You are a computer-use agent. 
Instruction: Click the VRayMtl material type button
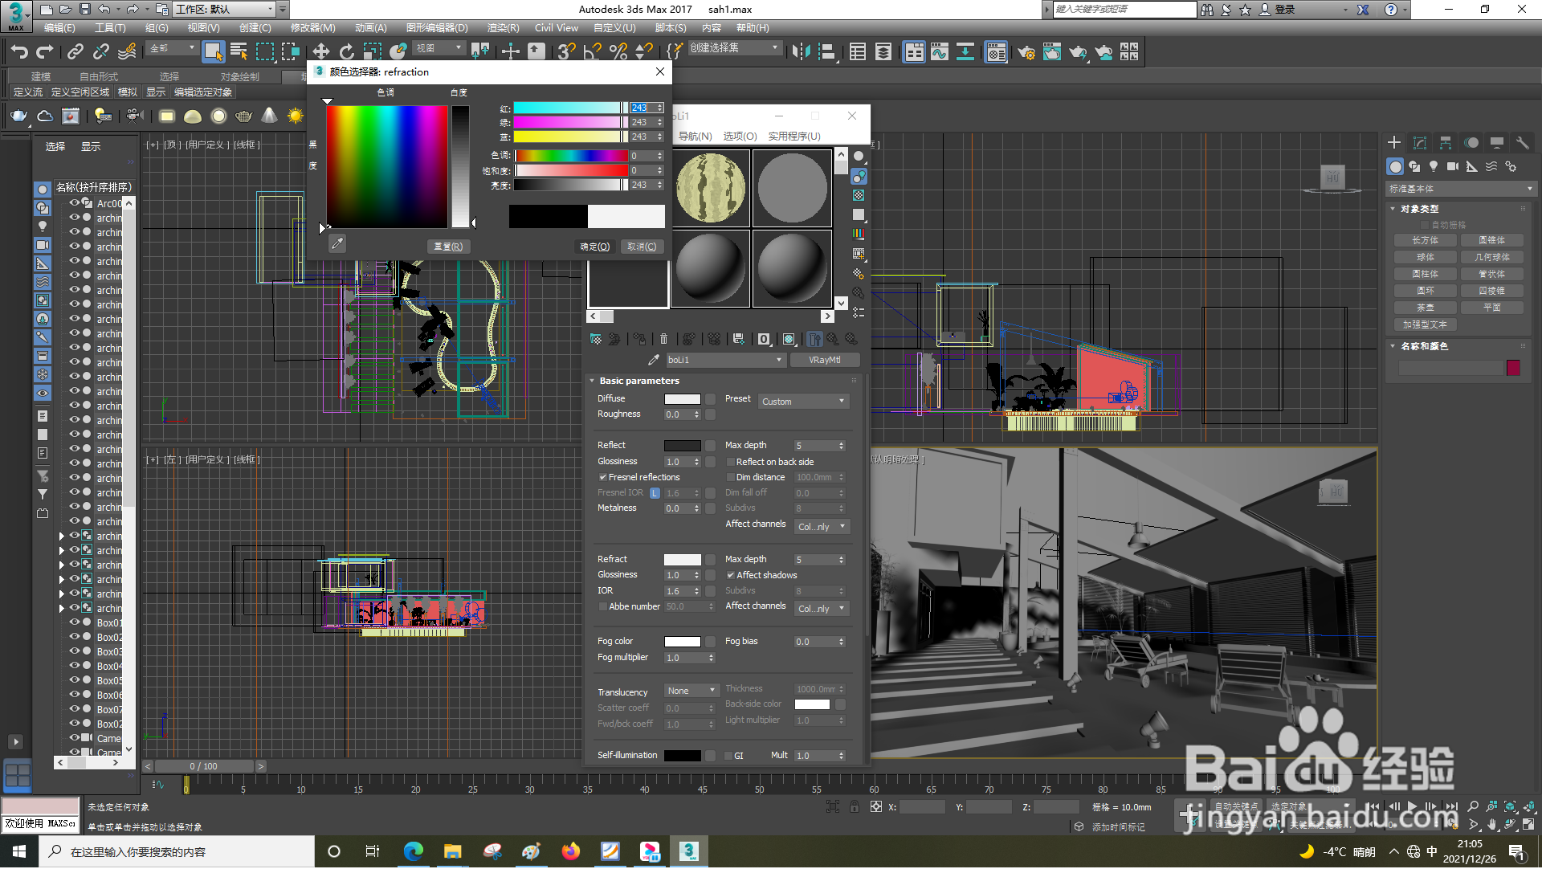click(x=824, y=361)
